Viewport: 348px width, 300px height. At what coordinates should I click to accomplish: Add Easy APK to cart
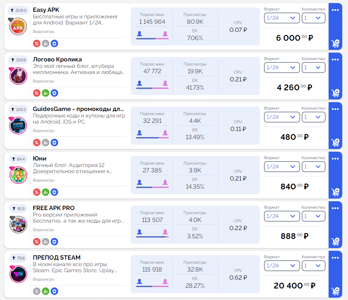(335, 43)
